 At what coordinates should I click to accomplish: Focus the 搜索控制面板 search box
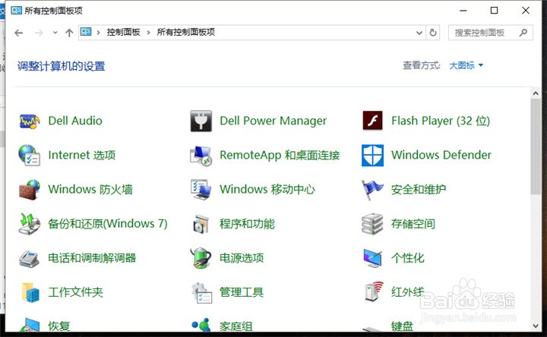pos(490,33)
